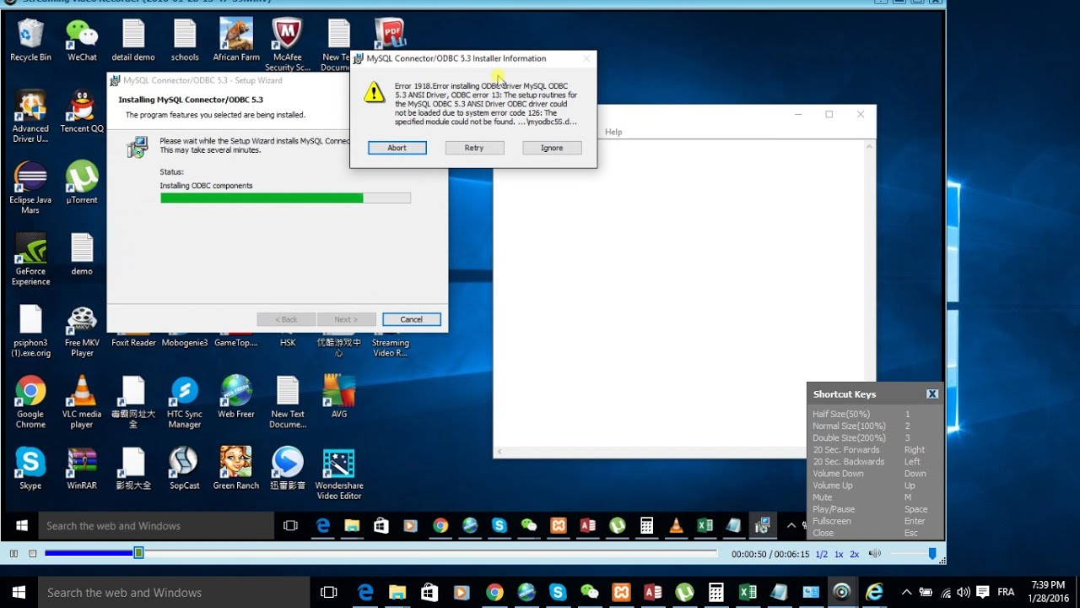
Task: Click Ignore in the installer error dialog
Action: (x=552, y=148)
